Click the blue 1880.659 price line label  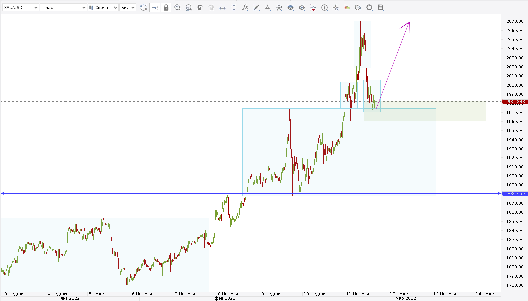pos(515,193)
